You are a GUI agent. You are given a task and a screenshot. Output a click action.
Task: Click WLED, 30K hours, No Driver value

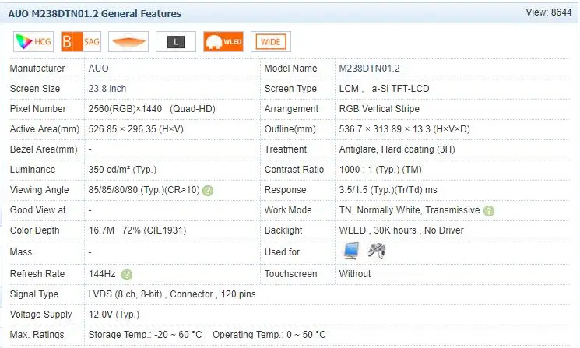tap(402, 230)
